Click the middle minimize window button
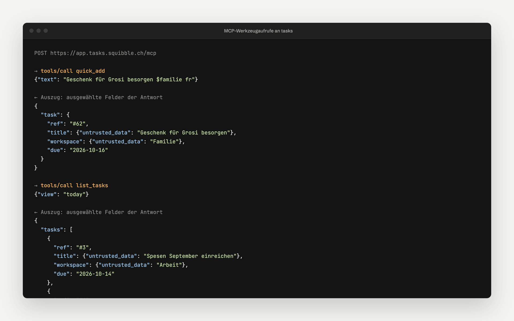Image resolution: width=514 pixels, height=321 pixels. (39, 31)
